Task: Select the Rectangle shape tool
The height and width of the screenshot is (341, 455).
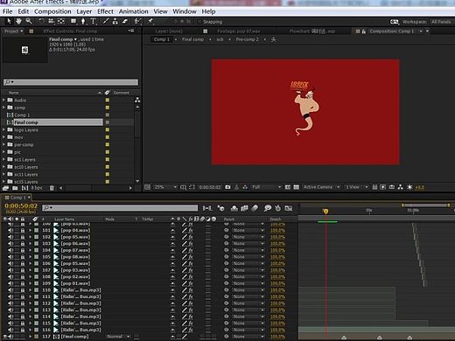Action: [x=73, y=21]
